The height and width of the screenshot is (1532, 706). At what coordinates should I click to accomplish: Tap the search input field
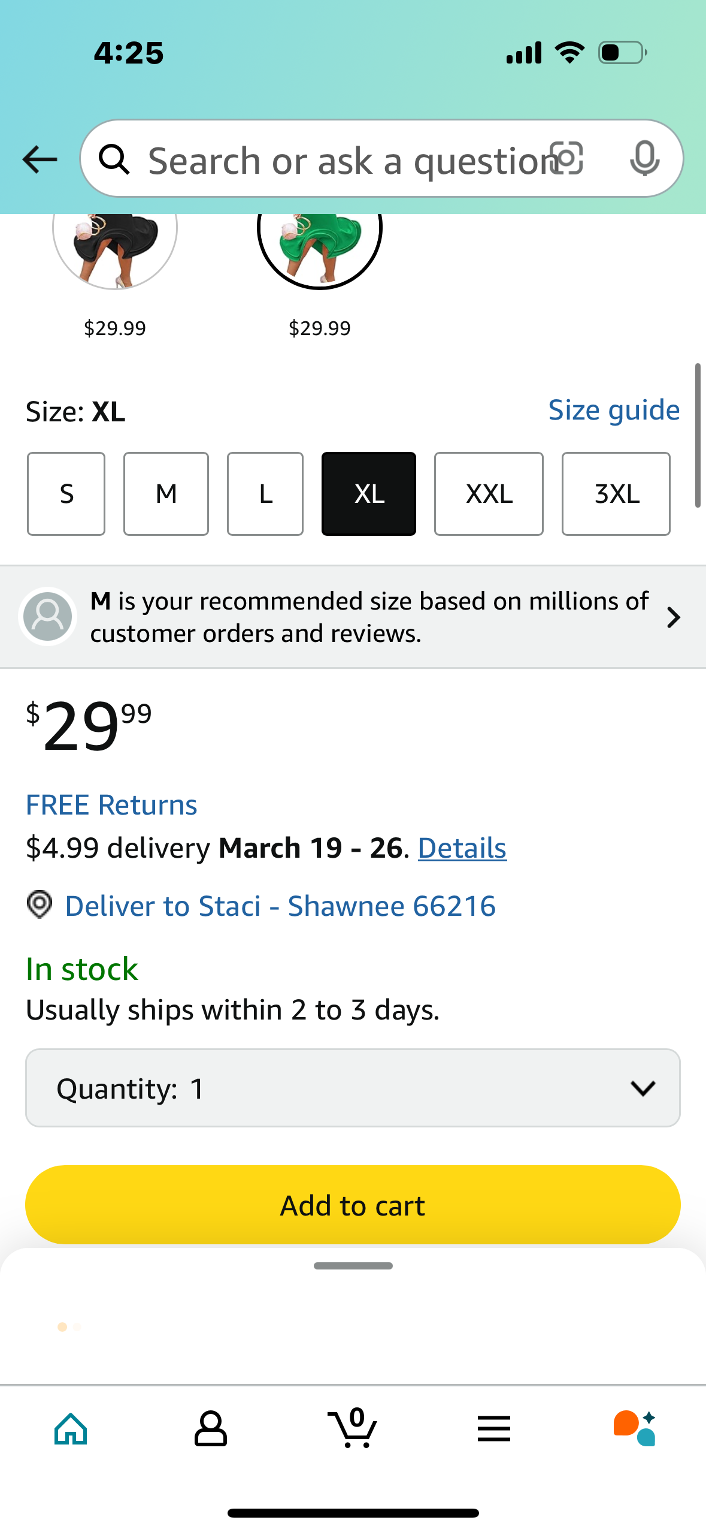pyautogui.click(x=347, y=159)
